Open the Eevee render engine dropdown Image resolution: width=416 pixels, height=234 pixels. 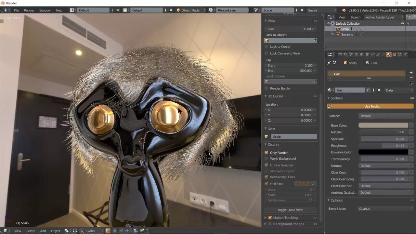[x=322, y=10]
